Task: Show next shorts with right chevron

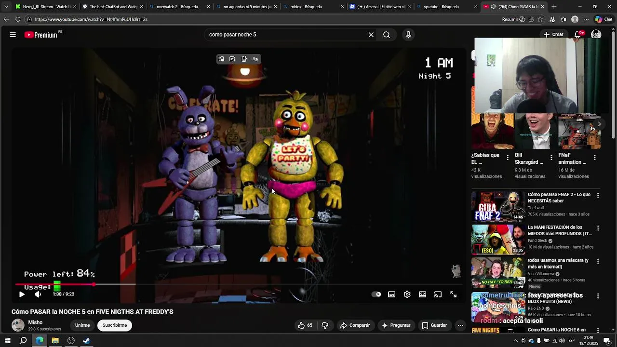Action: 599,124
